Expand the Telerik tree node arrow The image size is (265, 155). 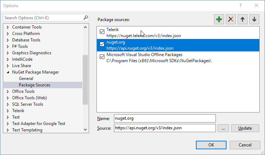(8, 111)
